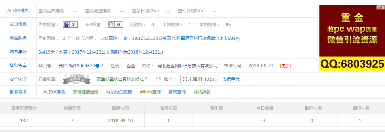Click the SEO信息 row header
This screenshot has height=132, width=385.
(x=18, y=24)
